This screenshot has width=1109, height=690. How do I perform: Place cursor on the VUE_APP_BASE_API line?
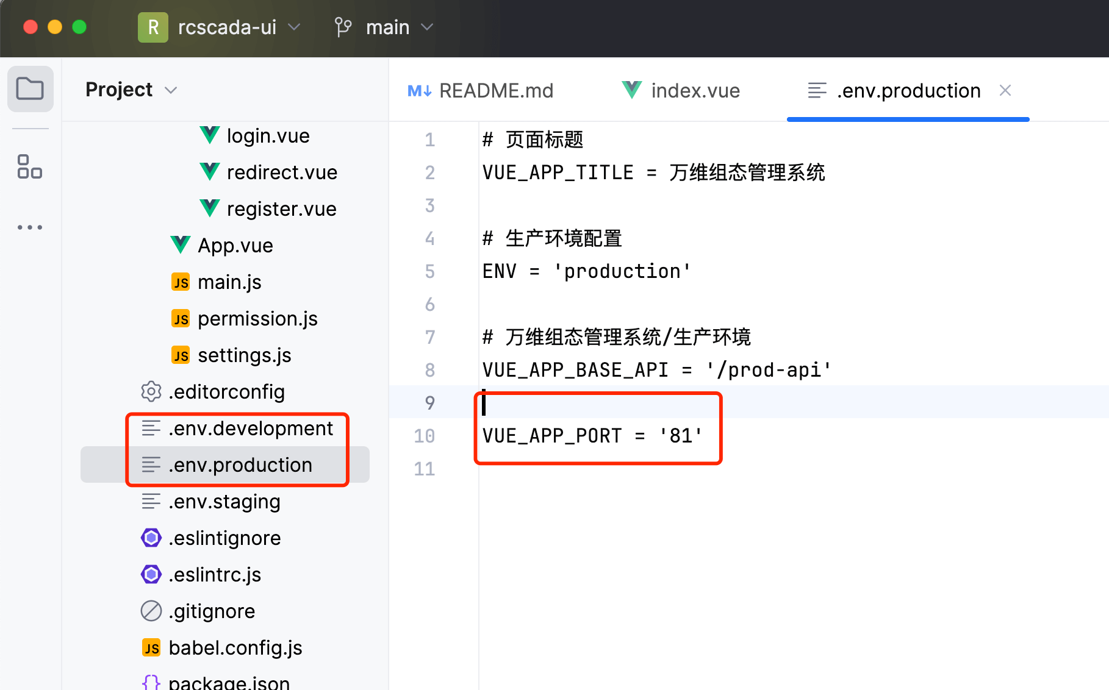click(656, 370)
